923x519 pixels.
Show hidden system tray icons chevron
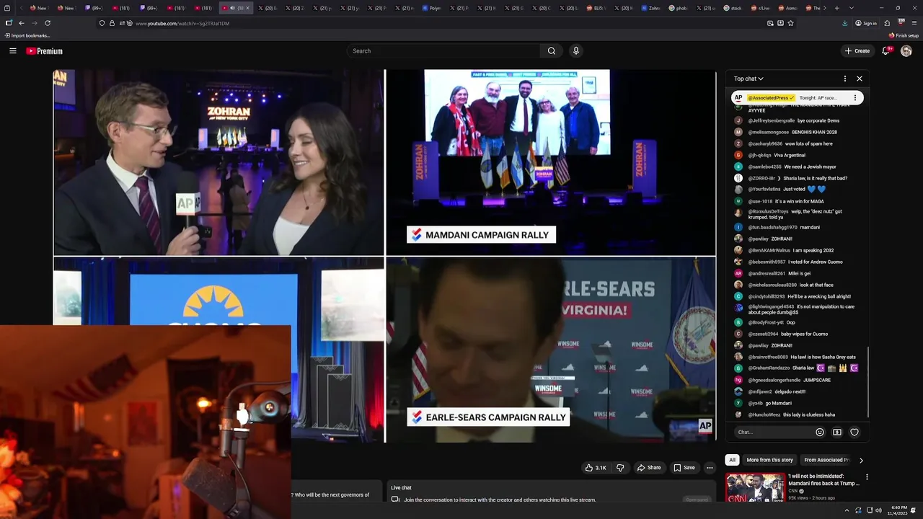[x=847, y=510]
